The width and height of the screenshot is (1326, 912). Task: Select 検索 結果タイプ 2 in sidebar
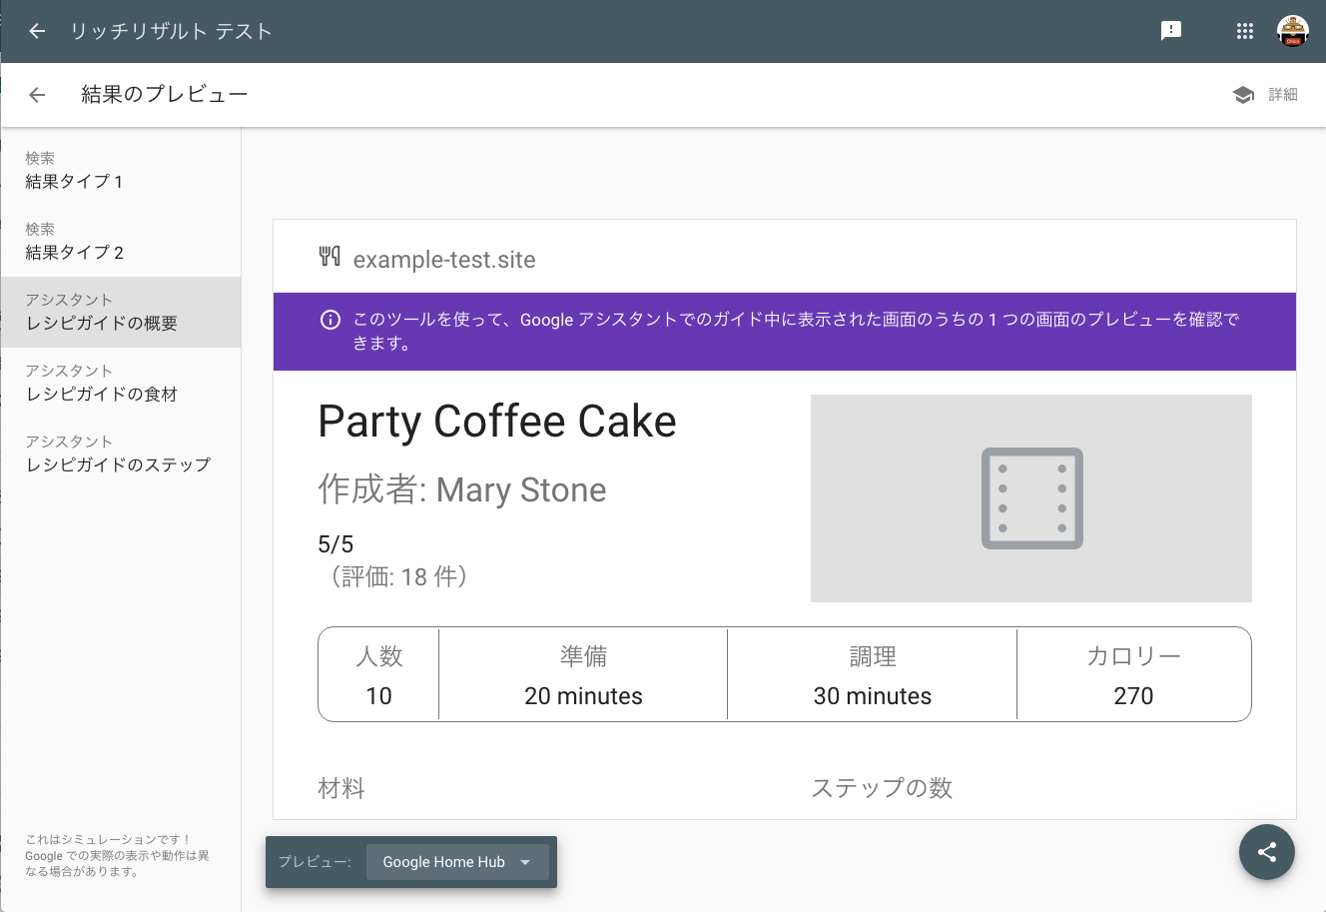tap(120, 242)
